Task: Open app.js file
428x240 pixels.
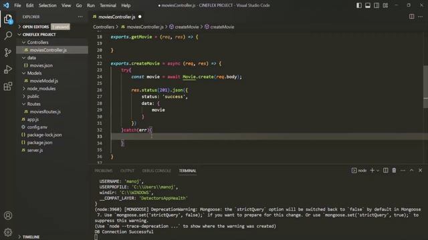Action: [x=33, y=119]
